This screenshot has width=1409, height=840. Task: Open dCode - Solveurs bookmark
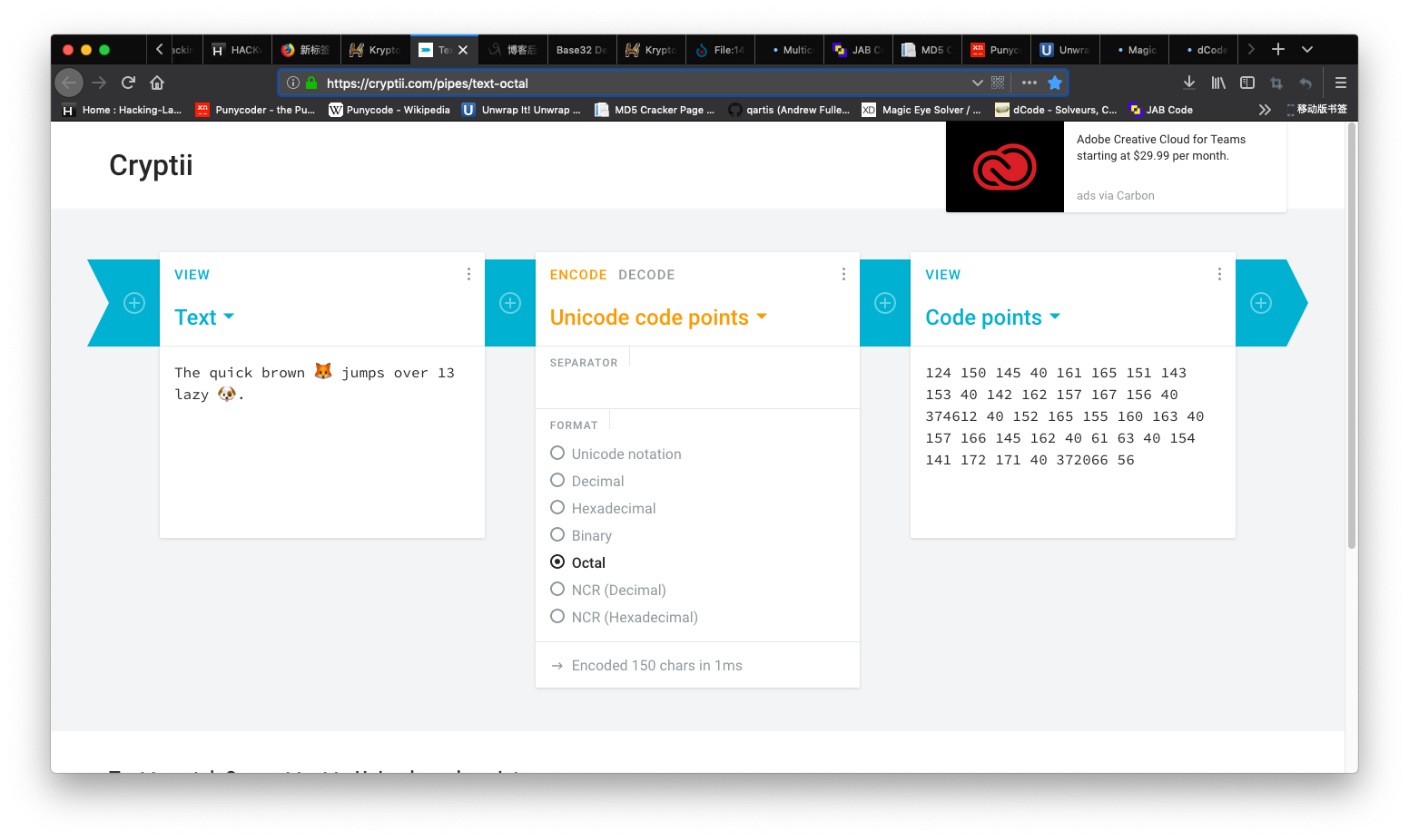click(1056, 110)
